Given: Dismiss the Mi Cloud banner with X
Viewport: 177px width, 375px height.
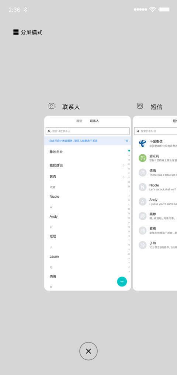Looking at the screenshot, I should click(127, 141).
